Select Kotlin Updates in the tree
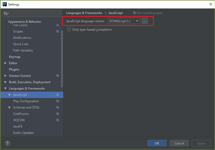215x150 pixels. click(23, 133)
